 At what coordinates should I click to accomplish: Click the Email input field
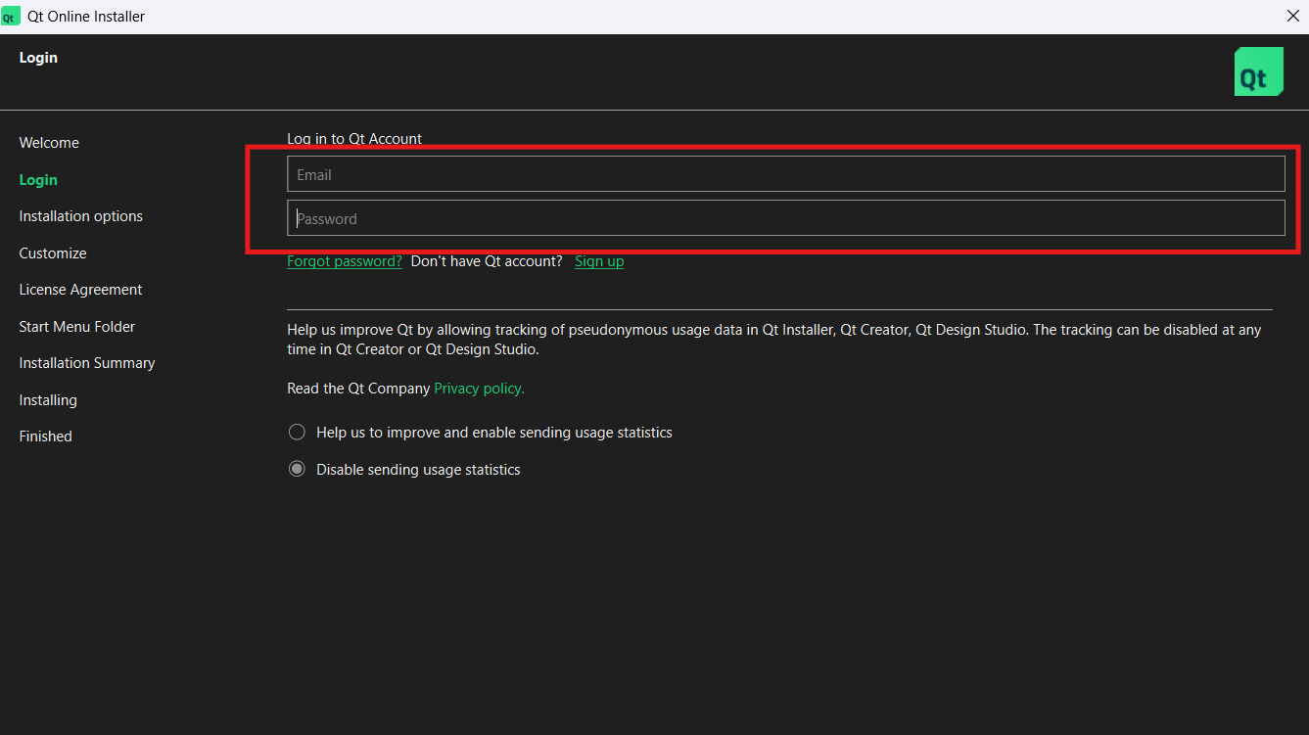pos(785,174)
